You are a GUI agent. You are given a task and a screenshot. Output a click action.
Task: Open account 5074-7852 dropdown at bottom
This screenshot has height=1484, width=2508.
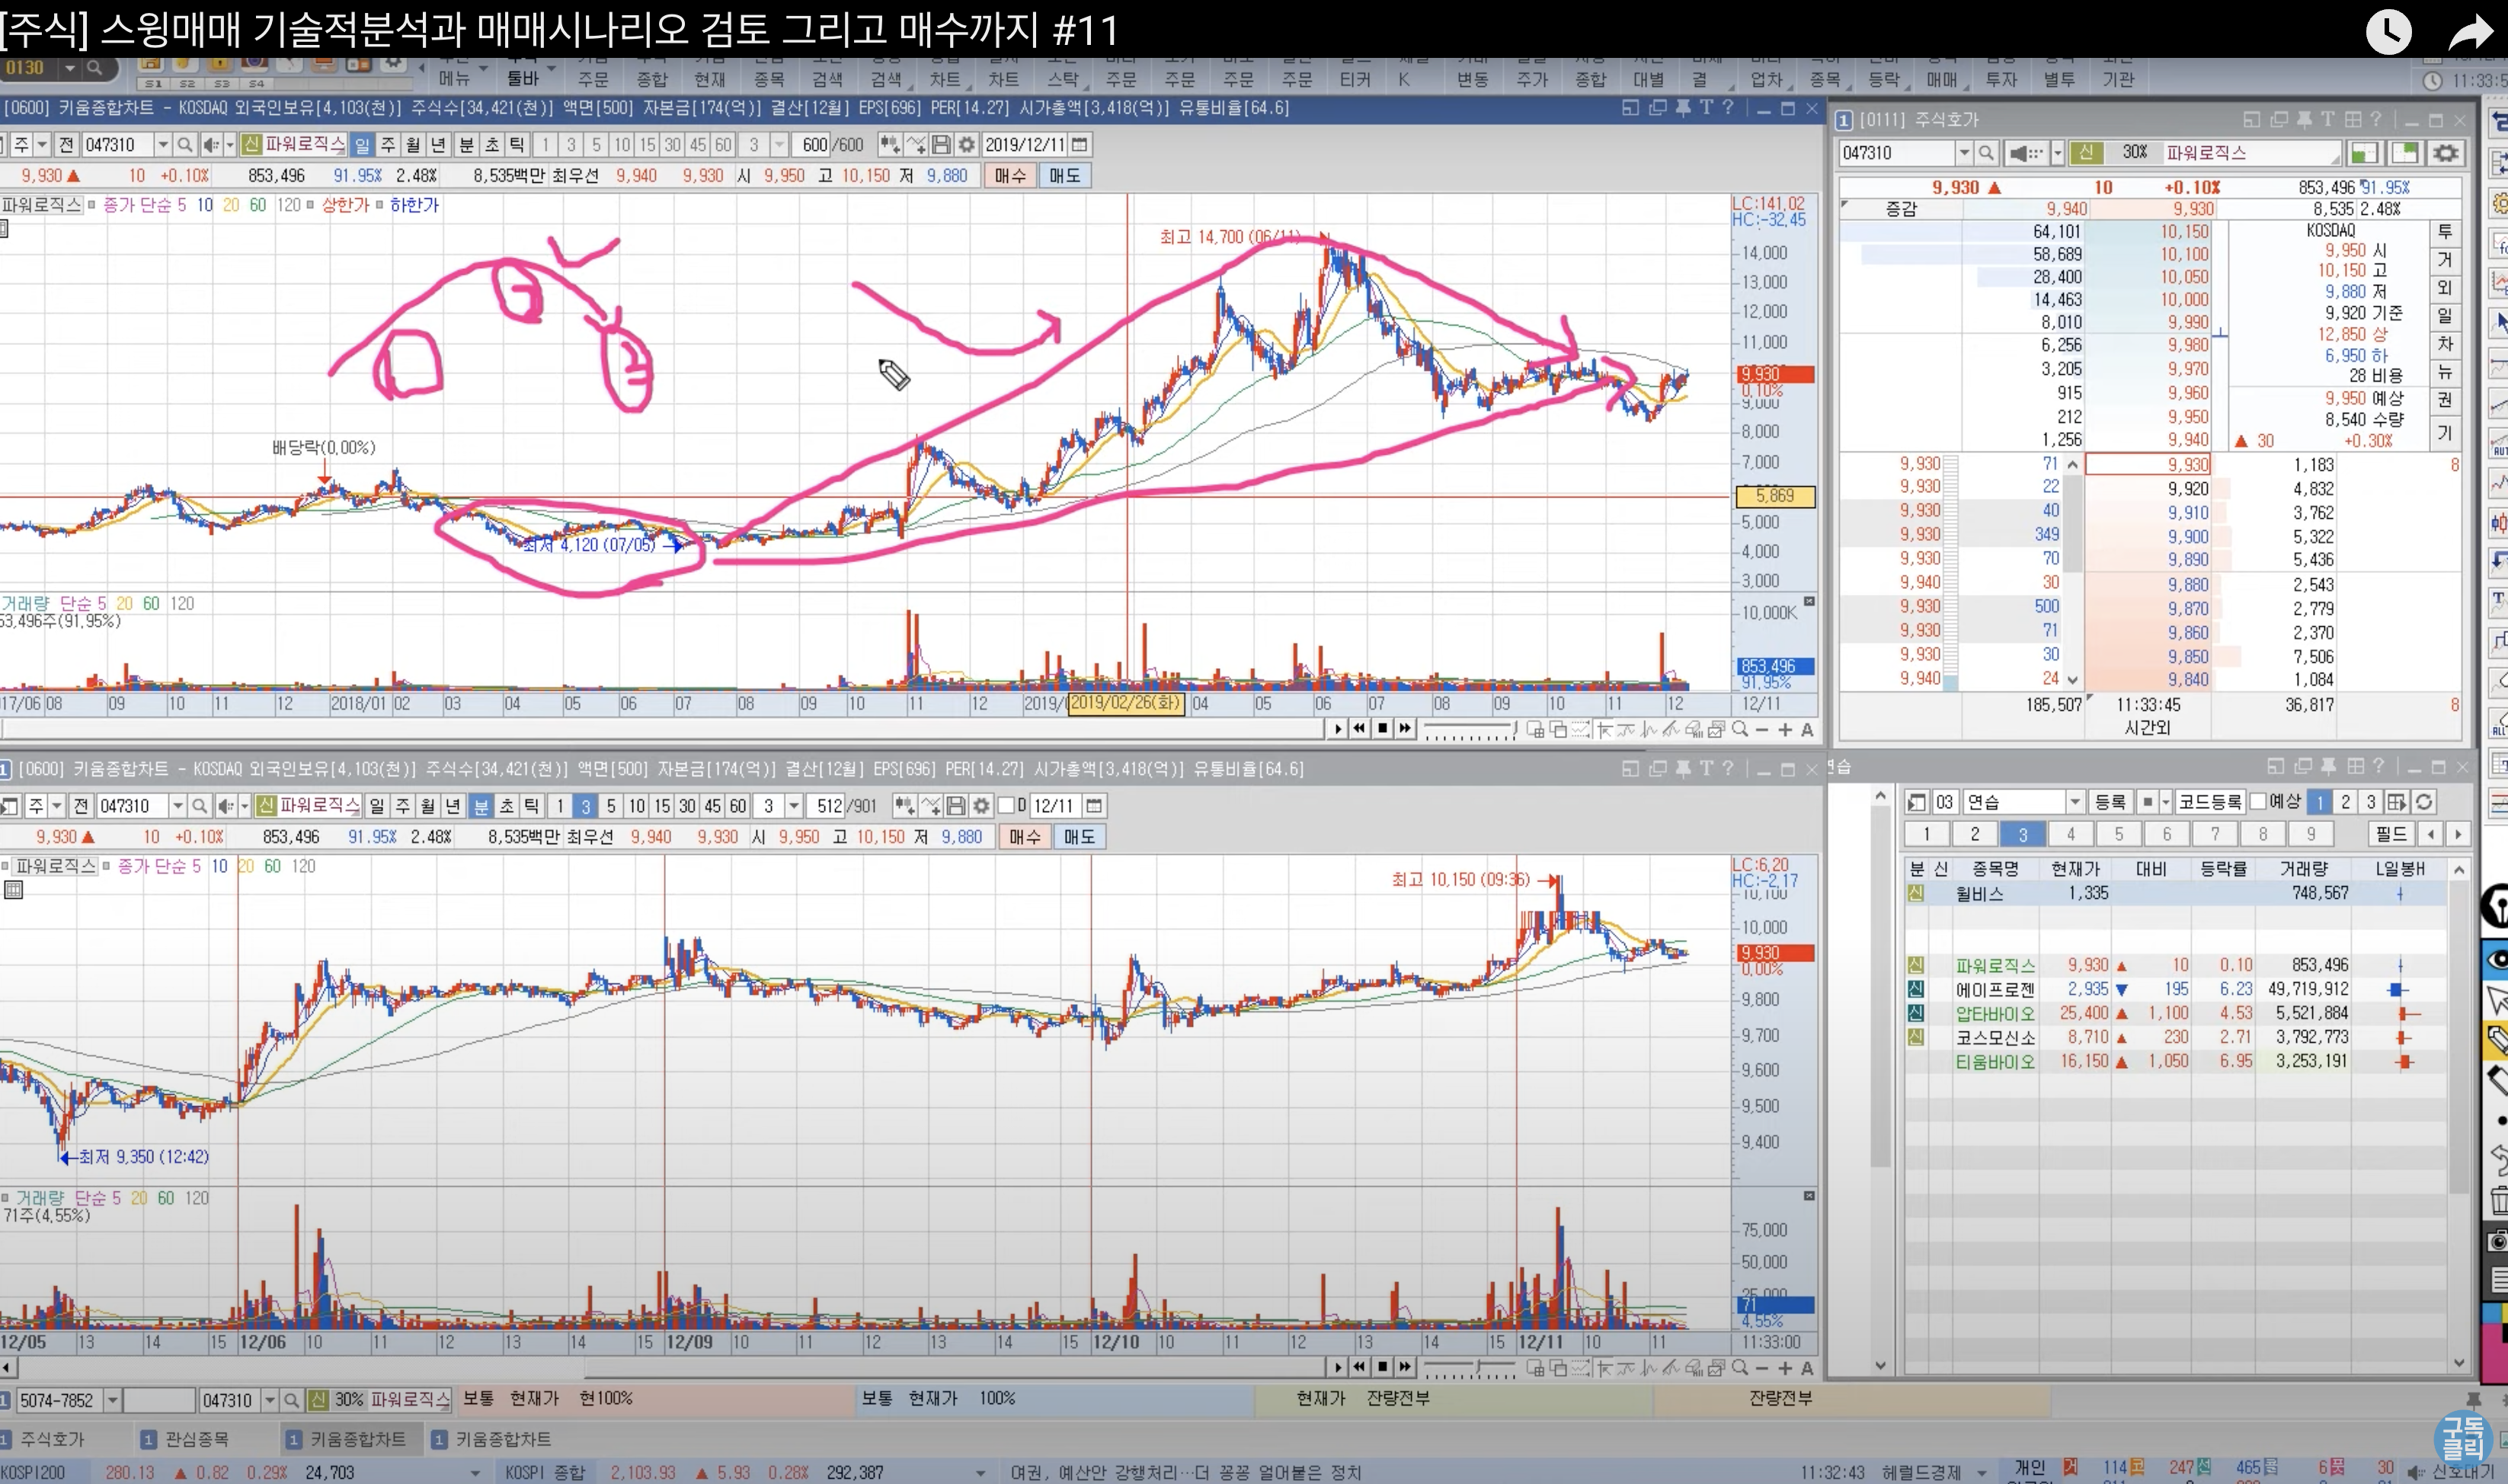[x=112, y=1400]
